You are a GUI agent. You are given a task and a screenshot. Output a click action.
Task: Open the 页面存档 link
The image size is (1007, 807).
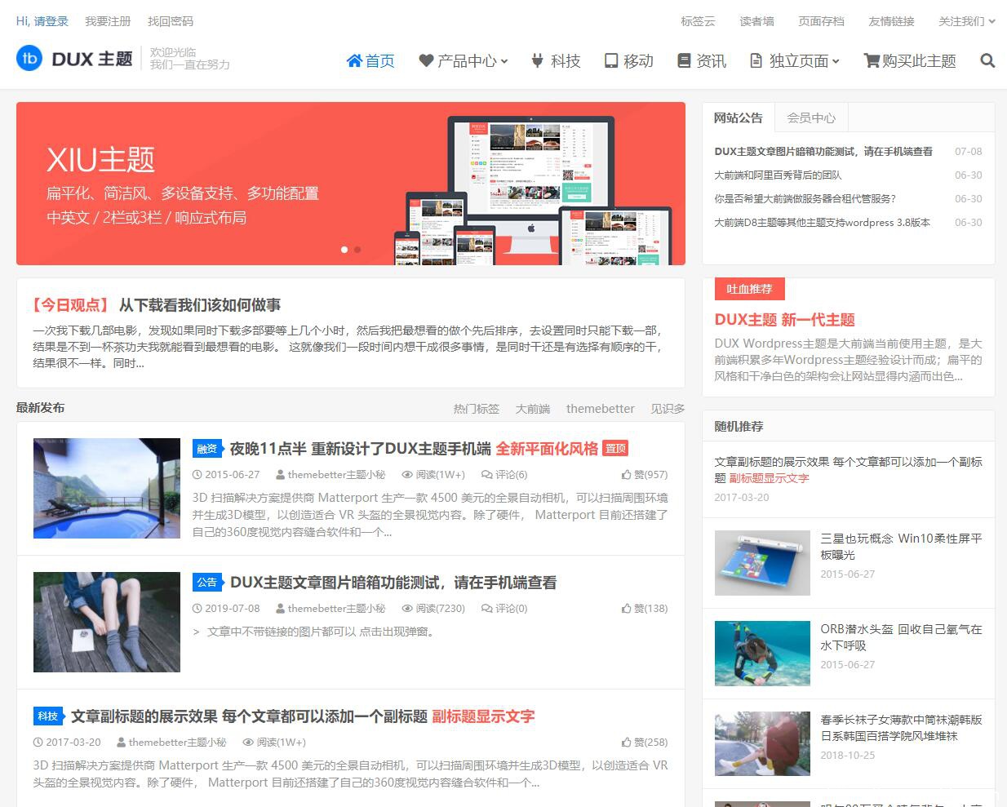(x=821, y=21)
